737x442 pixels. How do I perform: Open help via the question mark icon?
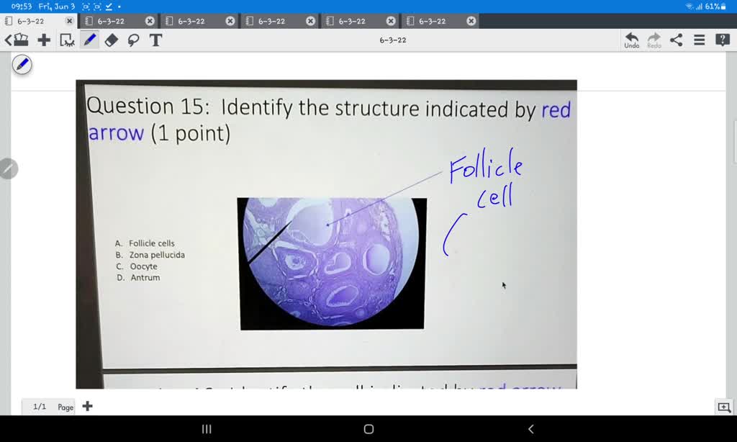click(x=721, y=40)
